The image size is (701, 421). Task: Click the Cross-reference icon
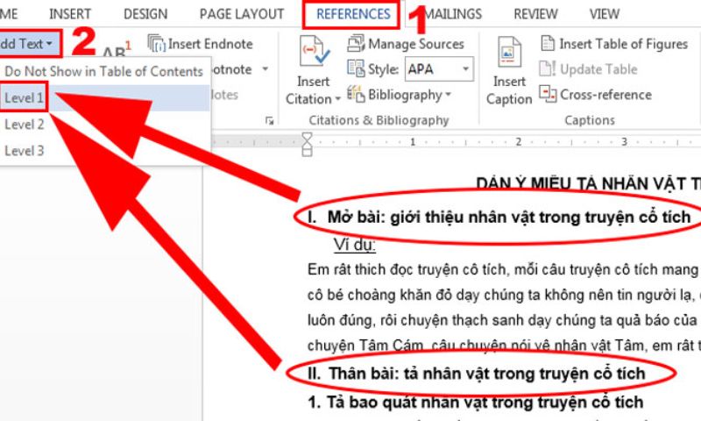(548, 94)
